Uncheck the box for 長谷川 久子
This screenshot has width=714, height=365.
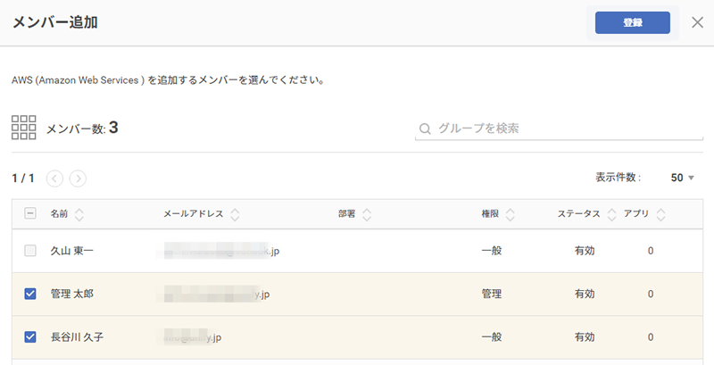point(30,337)
